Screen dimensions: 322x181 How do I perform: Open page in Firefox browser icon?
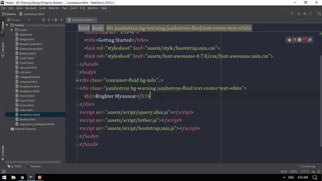tap(294, 40)
